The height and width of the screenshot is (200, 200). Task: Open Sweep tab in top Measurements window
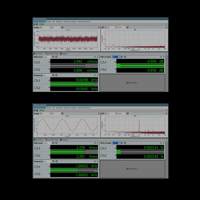(x=49, y=21)
